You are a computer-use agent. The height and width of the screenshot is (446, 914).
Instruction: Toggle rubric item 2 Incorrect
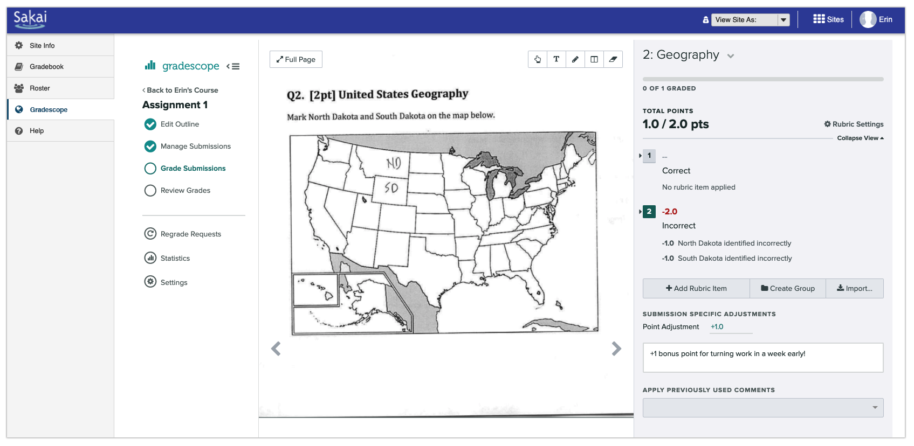point(649,212)
